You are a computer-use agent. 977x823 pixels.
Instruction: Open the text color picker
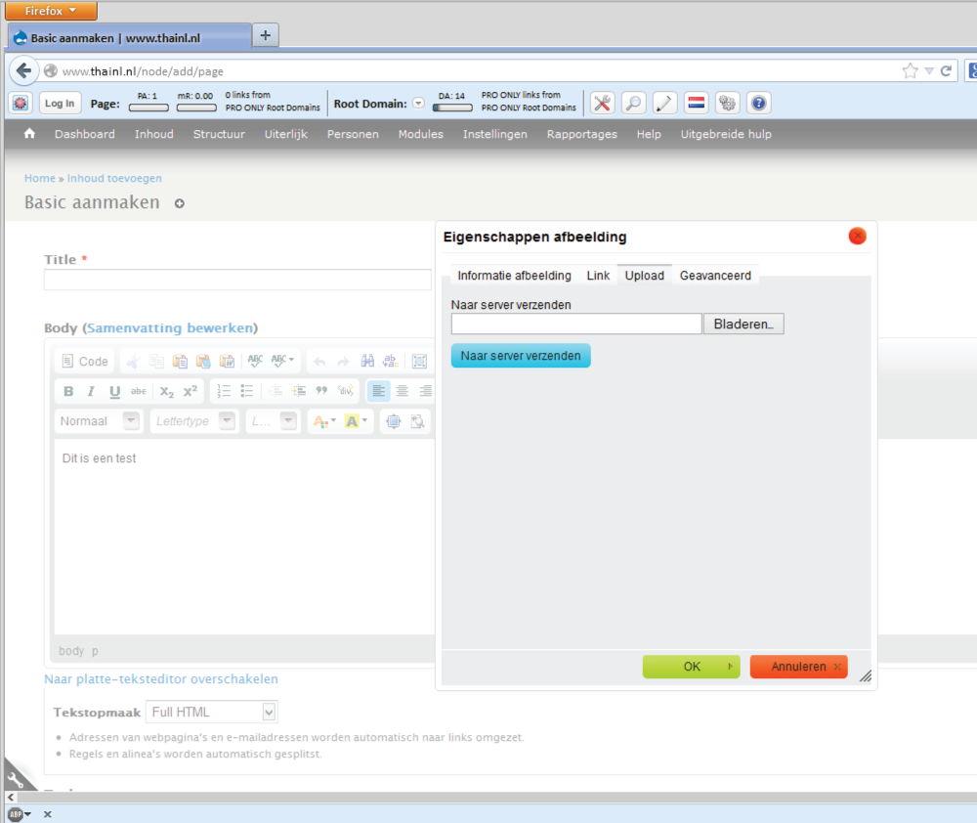click(x=321, y=421)
